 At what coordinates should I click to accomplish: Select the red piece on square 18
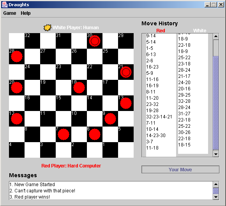pos(79,88)
